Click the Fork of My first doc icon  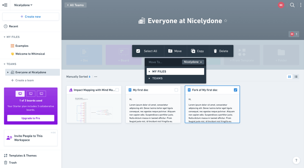coord(189,90)
